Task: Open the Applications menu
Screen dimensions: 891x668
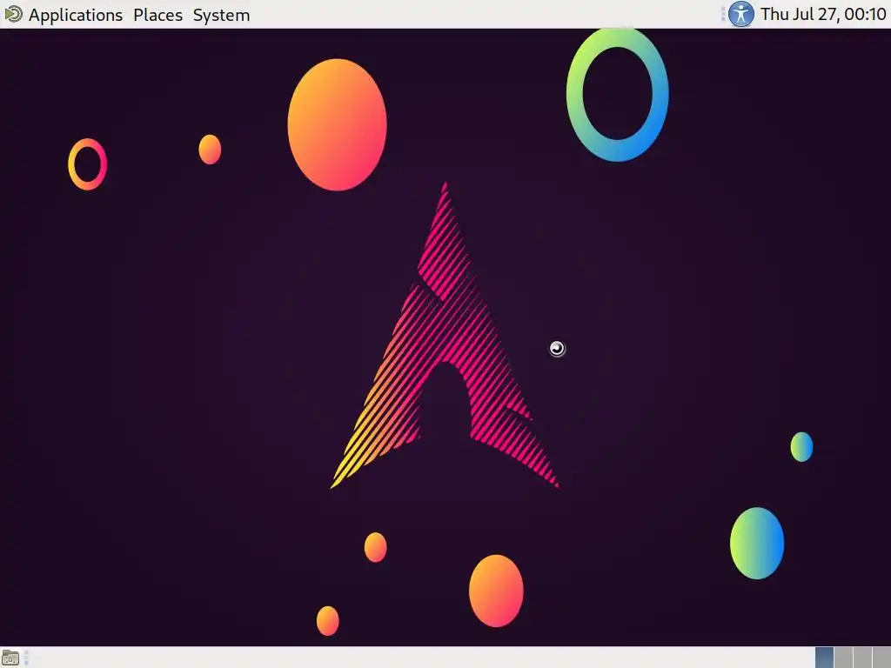Action: pos(76,15)
